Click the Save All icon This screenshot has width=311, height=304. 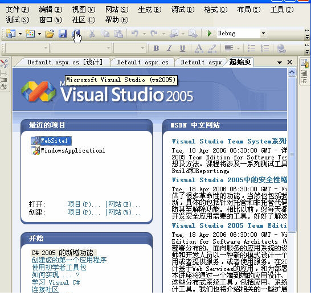(76, 34)
